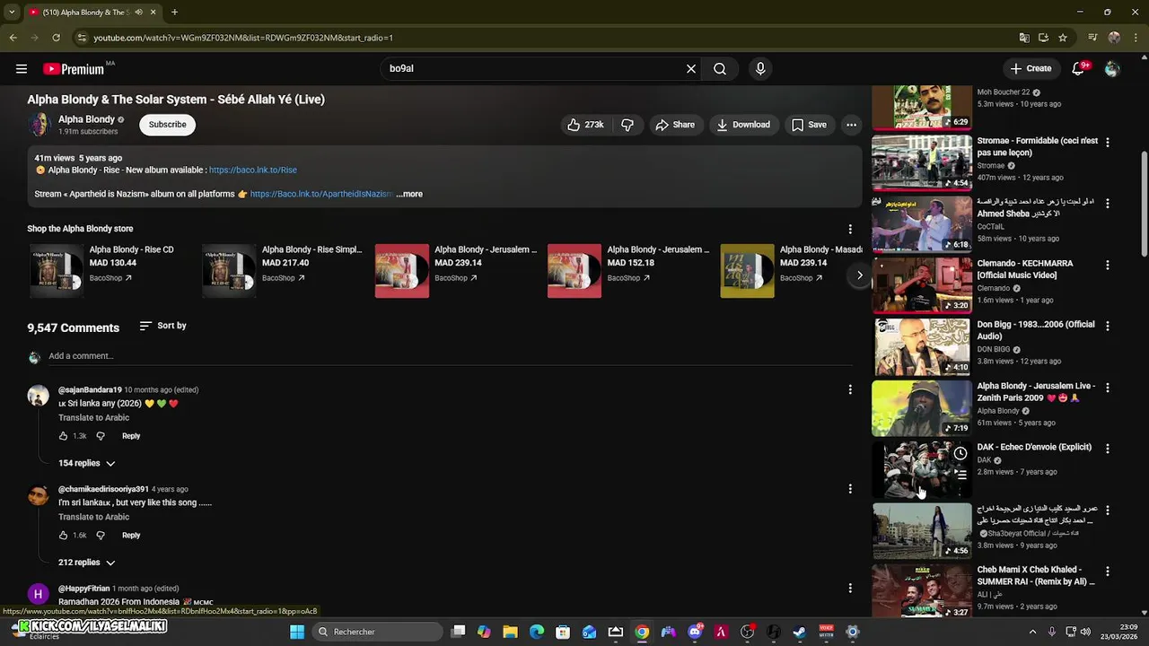This screenshot has width=1149, height=646.
Task: Go to YouTube Premium home logo
Action: tap(75, 69)
